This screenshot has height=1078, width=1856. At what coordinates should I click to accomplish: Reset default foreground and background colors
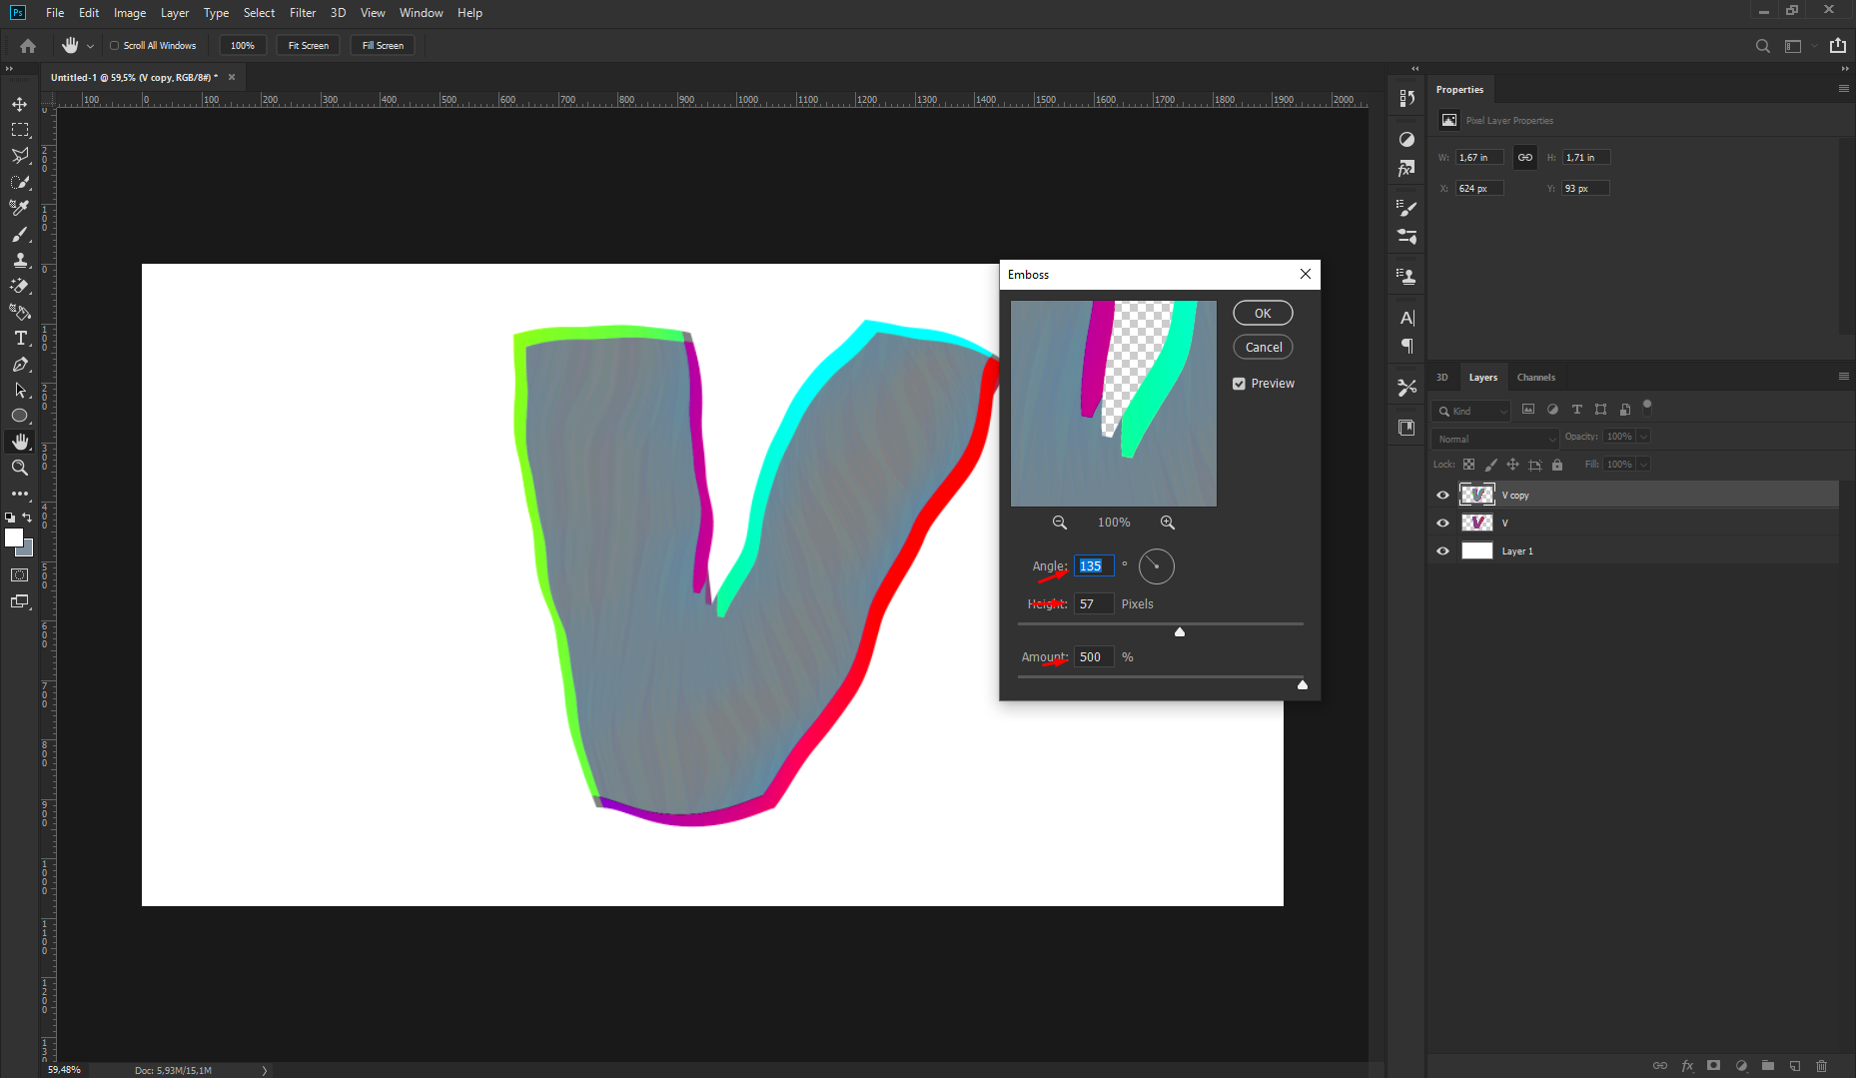(x=10, y=518)
